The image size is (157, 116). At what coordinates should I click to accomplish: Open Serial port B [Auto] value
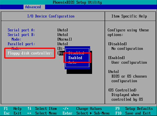[x=63, y=35]
